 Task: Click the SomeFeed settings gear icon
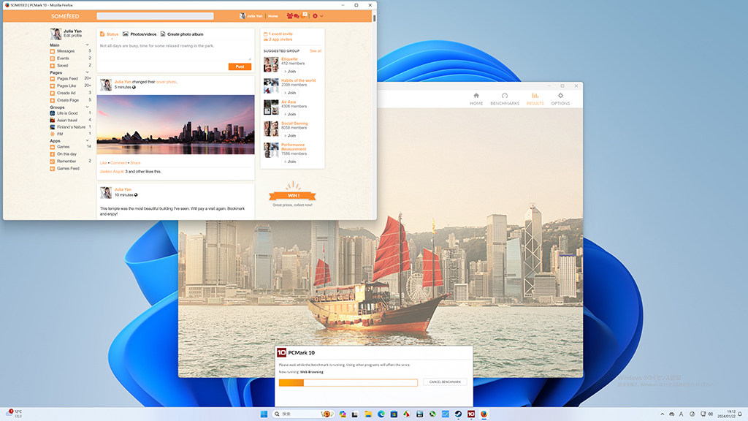pos(315,16)
